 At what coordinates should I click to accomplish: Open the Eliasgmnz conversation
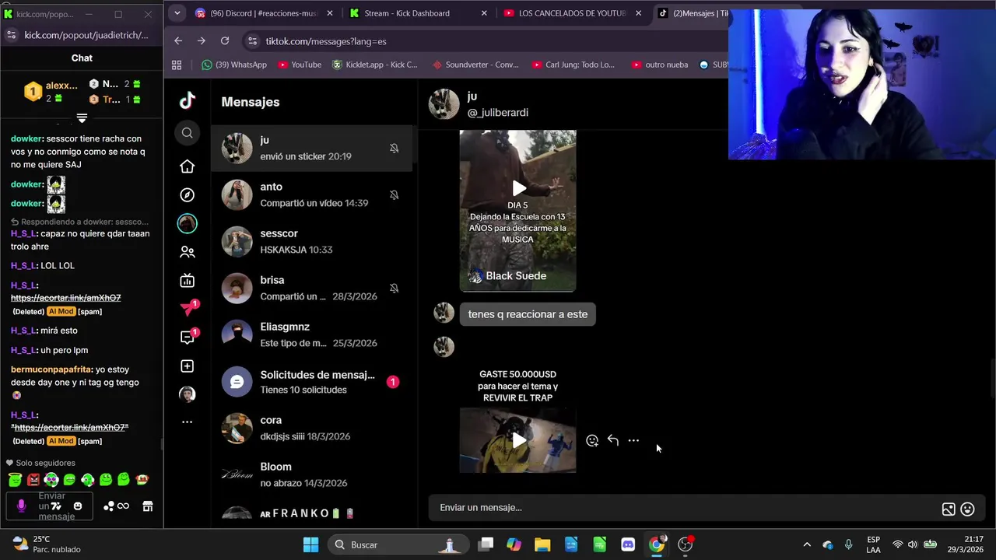(x=311, y=334)
